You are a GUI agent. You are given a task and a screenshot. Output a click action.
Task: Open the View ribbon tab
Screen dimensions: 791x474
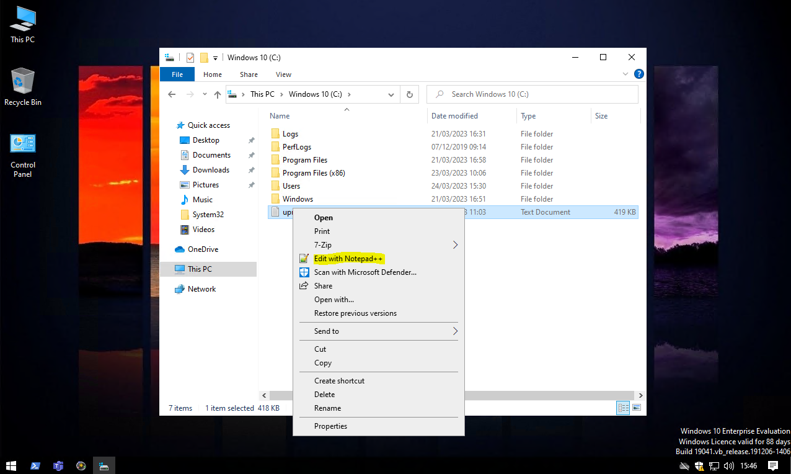click(x=283, y=74)
